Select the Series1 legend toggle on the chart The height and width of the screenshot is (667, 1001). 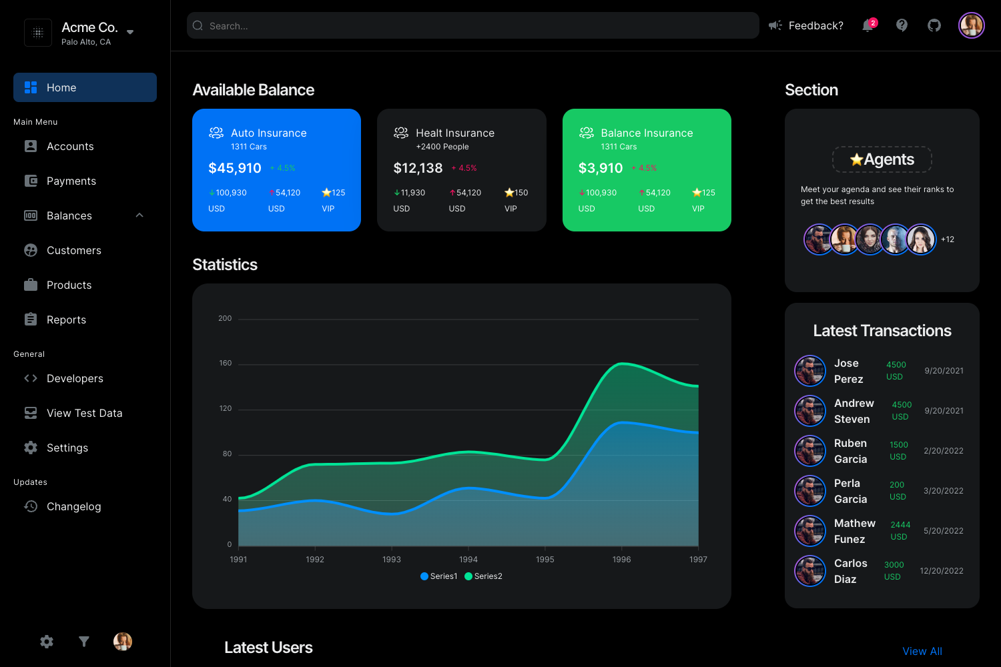(x=438, y=576)
